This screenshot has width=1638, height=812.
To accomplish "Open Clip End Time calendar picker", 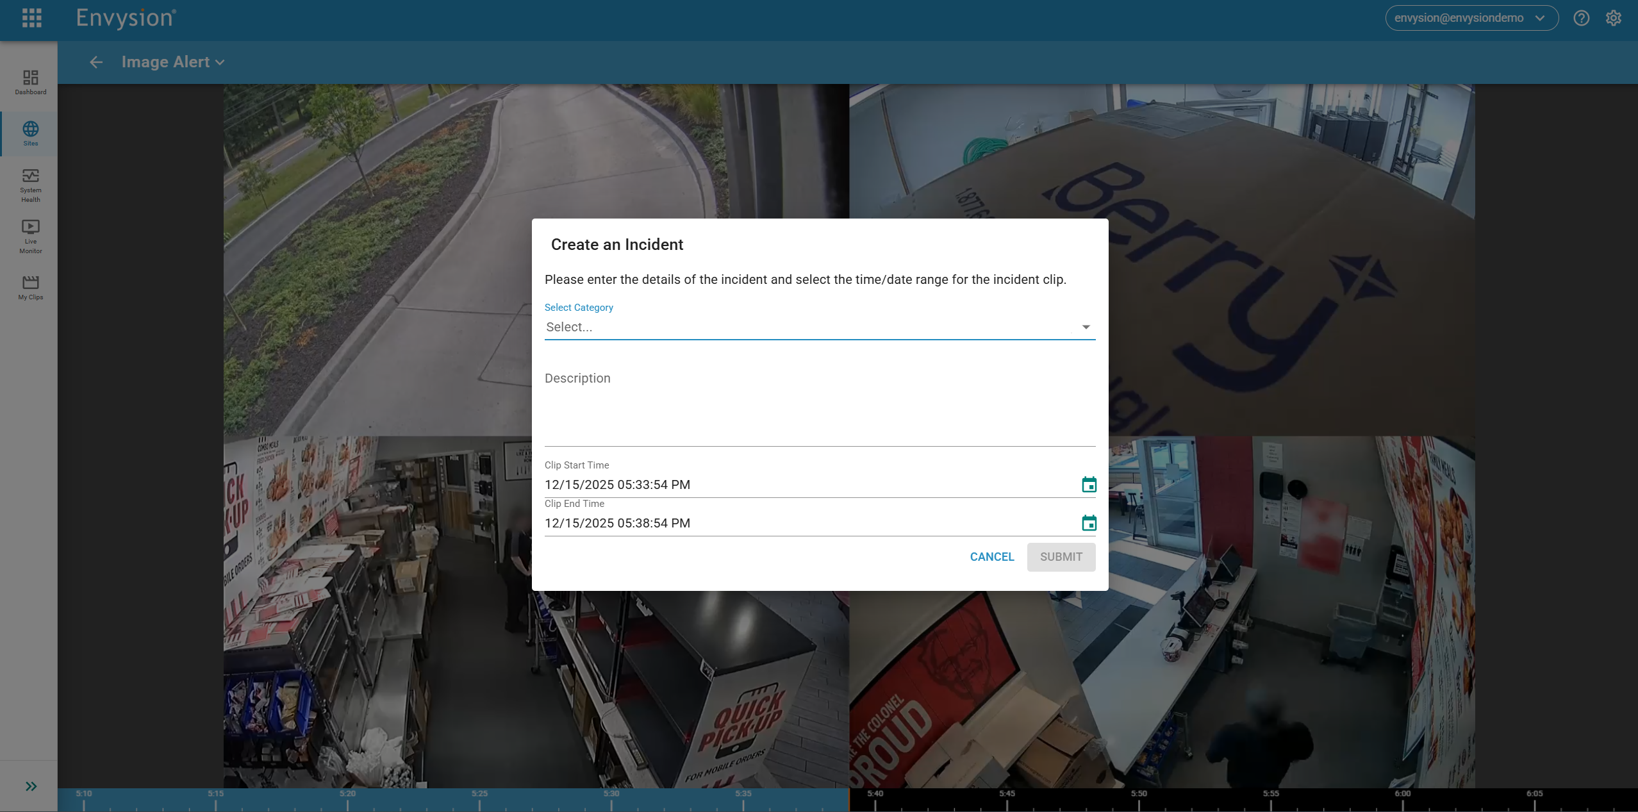I will [1088, 523].
